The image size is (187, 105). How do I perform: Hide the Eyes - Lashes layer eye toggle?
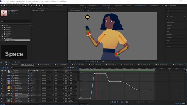(1, 89)
